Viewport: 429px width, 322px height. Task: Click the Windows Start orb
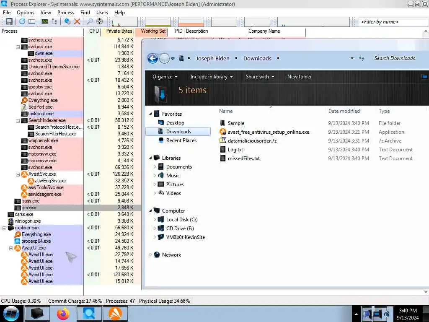click(11, 314)
